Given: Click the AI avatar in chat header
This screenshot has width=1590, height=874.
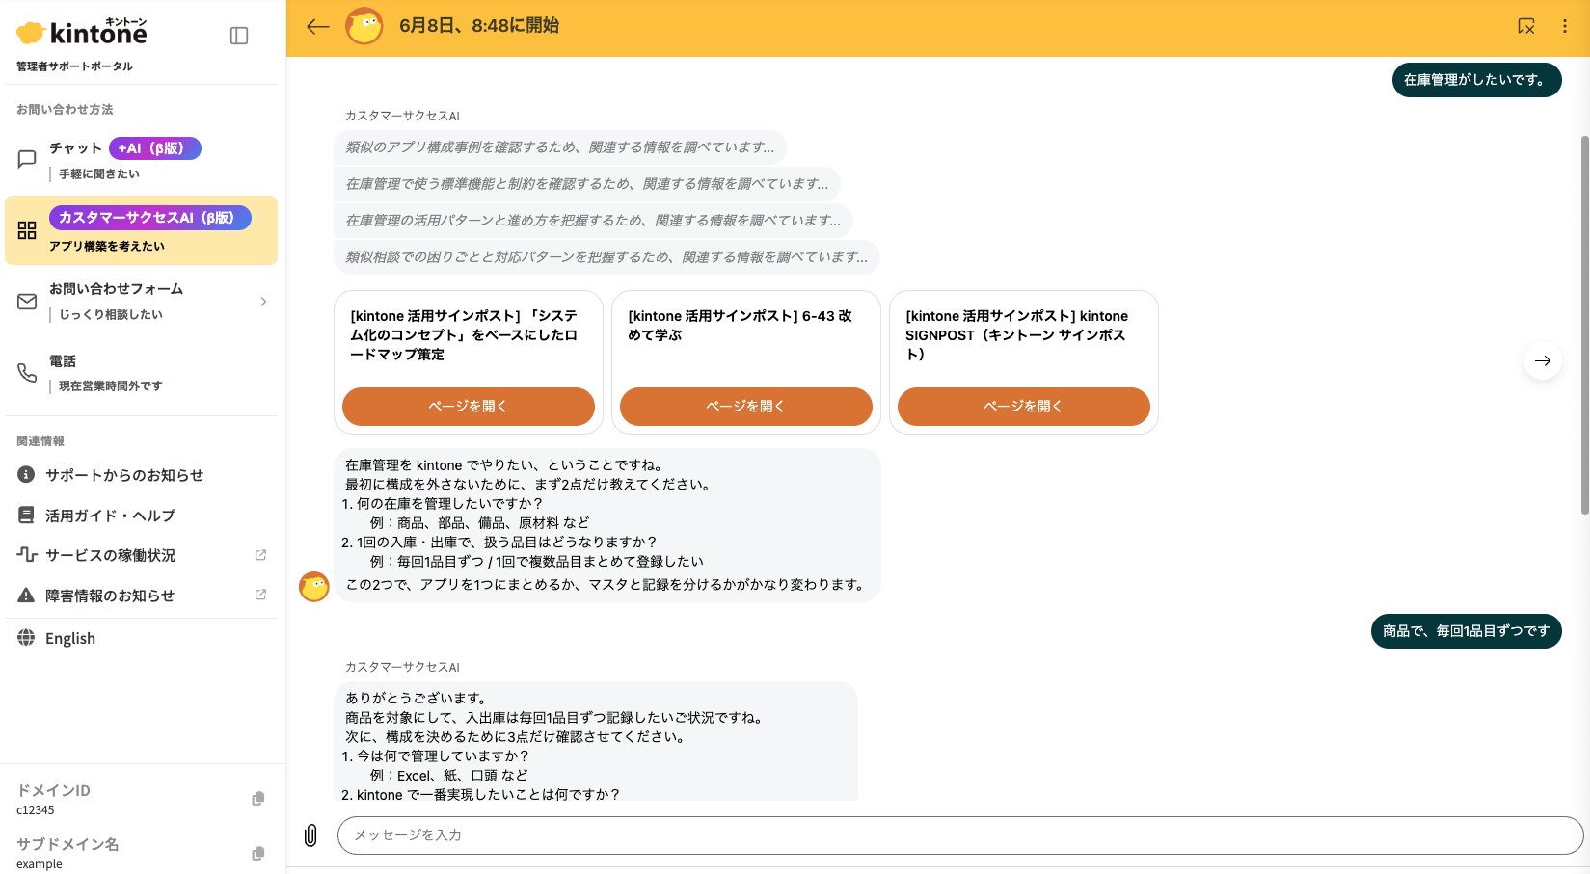Looking at the screenshot, I should tap(364, 26).
